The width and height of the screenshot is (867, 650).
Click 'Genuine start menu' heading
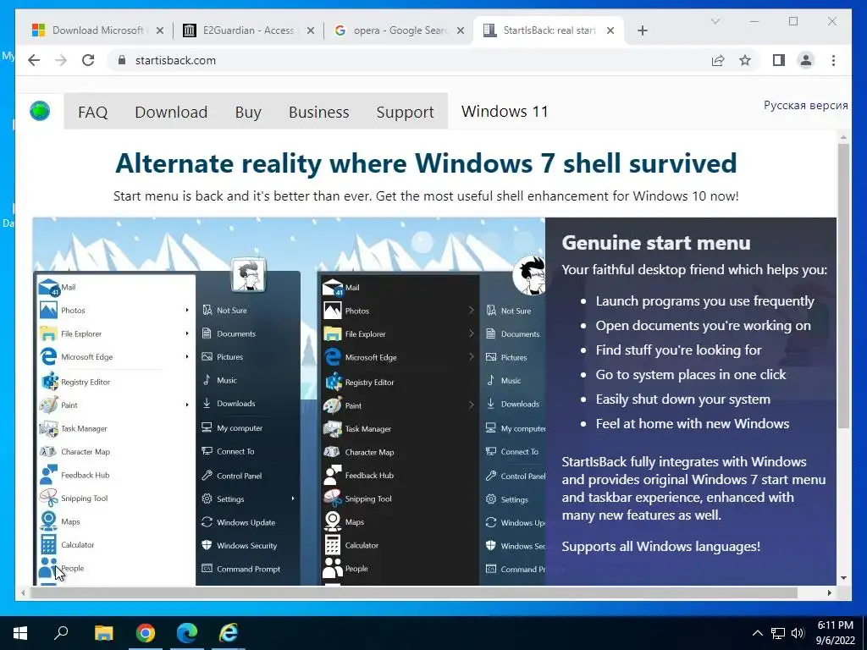(x=656, y=243)
